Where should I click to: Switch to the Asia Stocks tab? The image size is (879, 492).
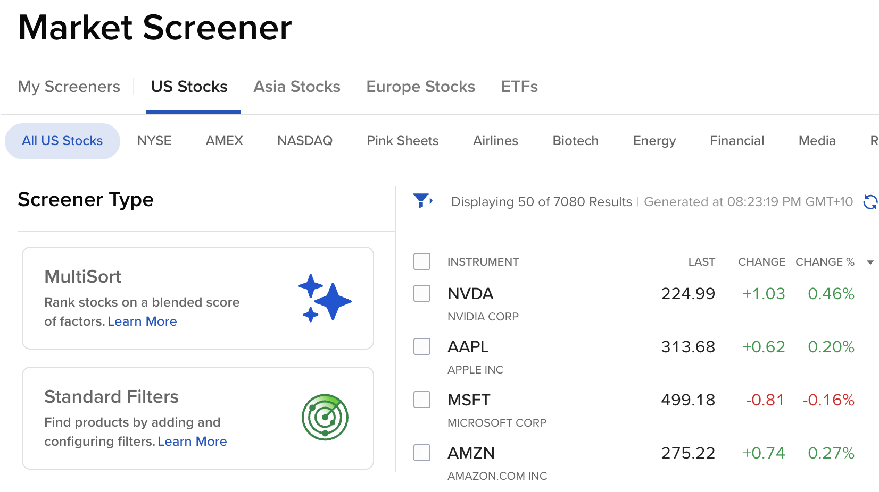(297, 87)
